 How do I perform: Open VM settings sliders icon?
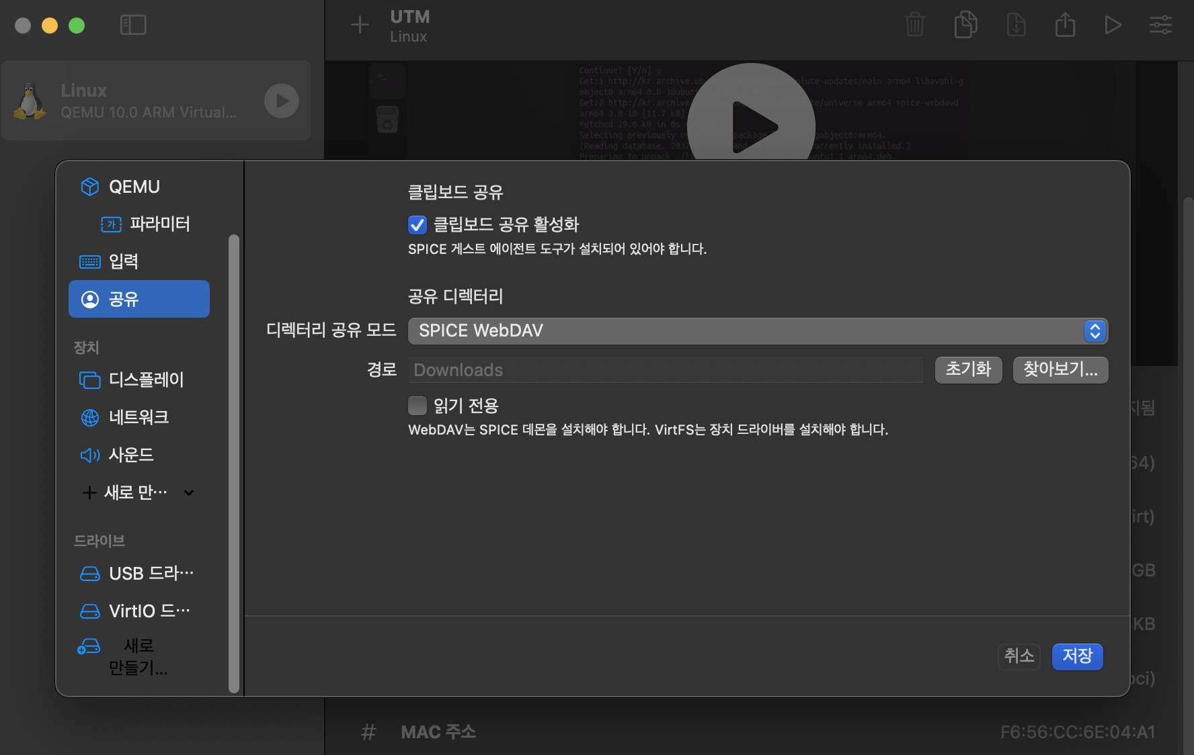(x=1160, y=25)
